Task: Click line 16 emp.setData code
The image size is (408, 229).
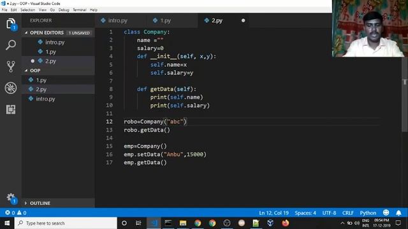Action: point(165,154)
